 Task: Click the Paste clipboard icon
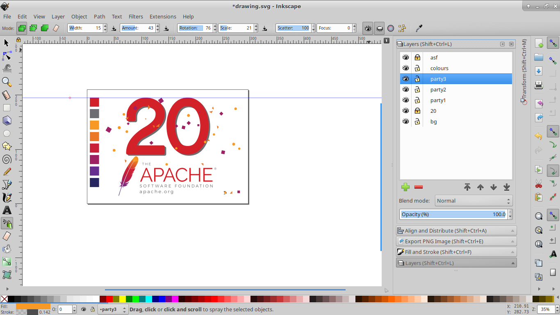pyautogui.click(x=539, y=198)
